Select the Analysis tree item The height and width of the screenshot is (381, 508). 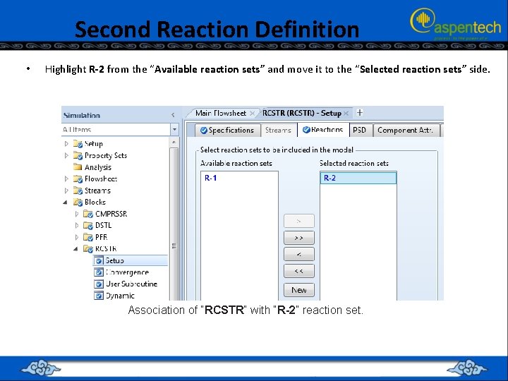[x=98, y=167]
